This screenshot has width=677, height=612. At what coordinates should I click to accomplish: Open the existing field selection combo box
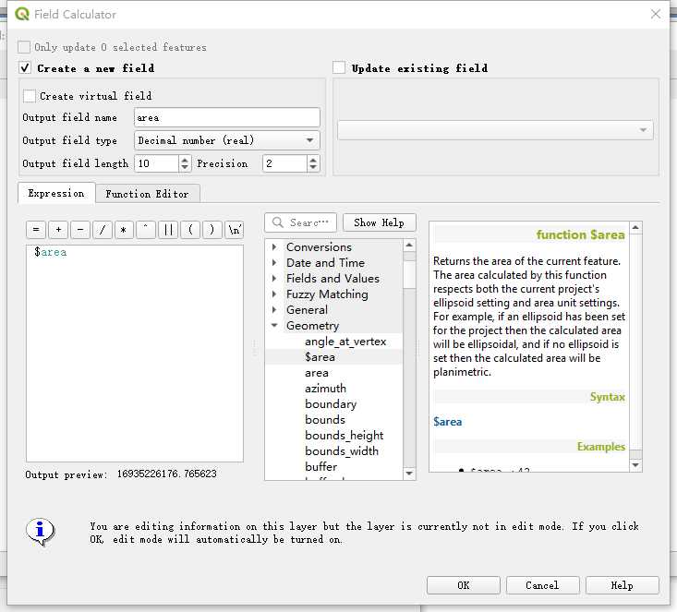coord(495,130)
